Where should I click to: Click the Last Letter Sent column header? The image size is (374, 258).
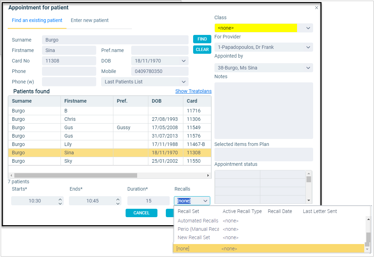pos(320,211)
